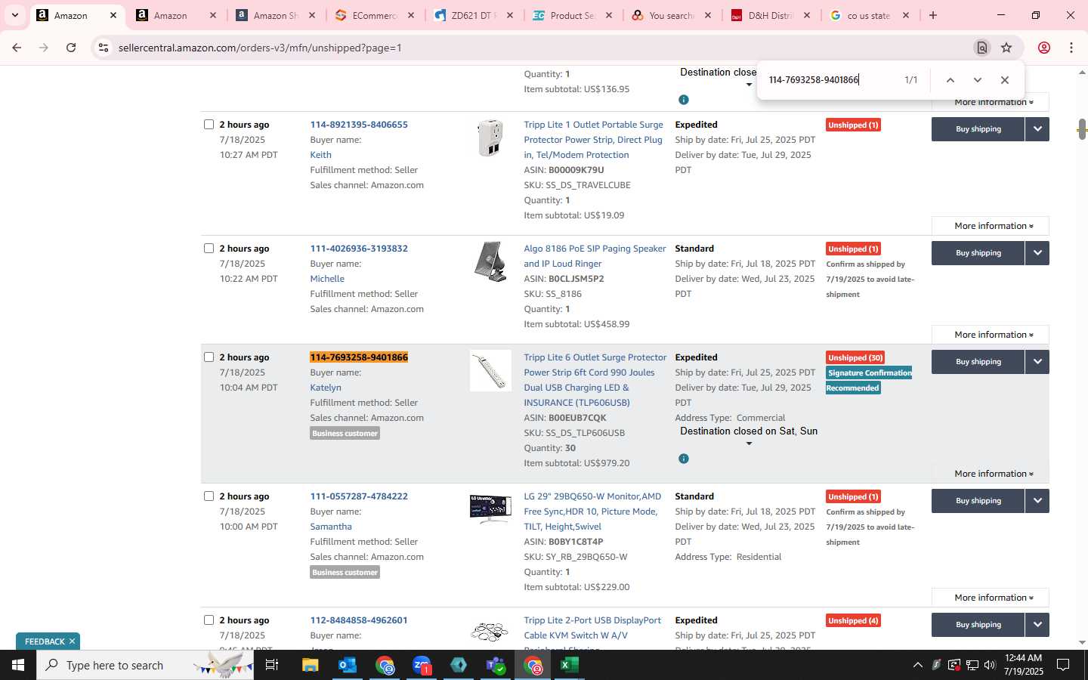Open order link 114-7693258-9401866

click(x=359, y=357)
